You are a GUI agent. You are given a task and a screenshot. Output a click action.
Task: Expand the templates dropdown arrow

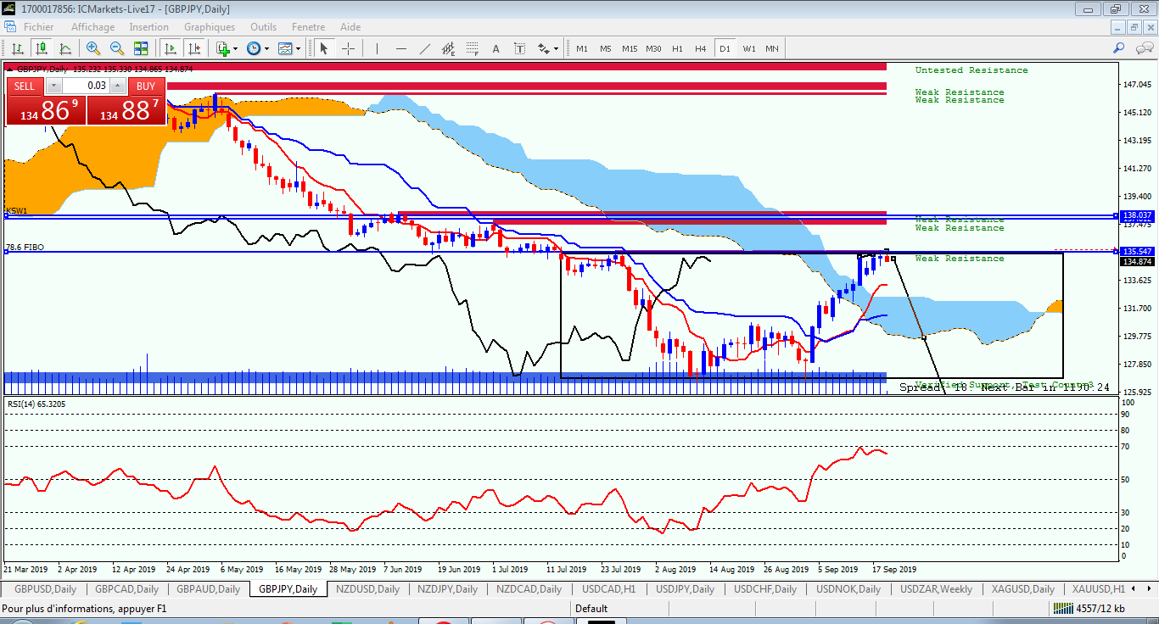[x=298, y=48]
